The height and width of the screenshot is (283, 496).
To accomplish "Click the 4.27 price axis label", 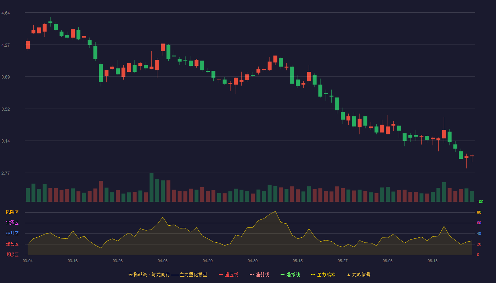I will pos(6,45).
